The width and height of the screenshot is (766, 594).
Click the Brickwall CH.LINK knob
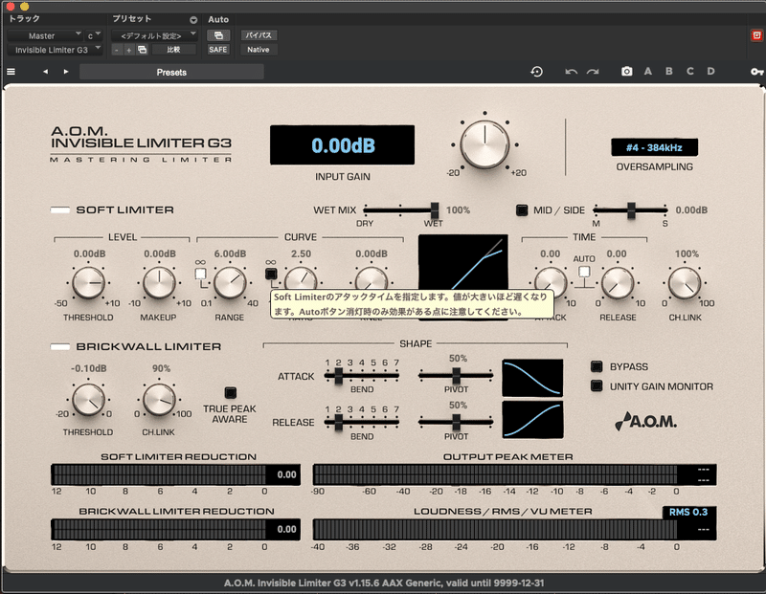[x=159, y=399]
